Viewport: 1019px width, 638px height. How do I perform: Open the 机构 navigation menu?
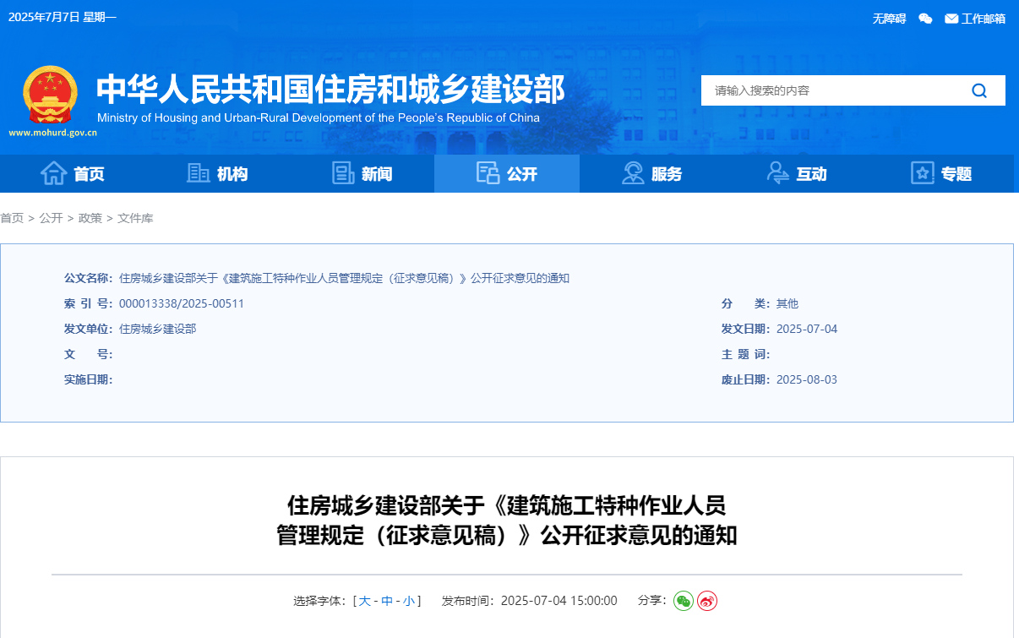coord(217,173)
